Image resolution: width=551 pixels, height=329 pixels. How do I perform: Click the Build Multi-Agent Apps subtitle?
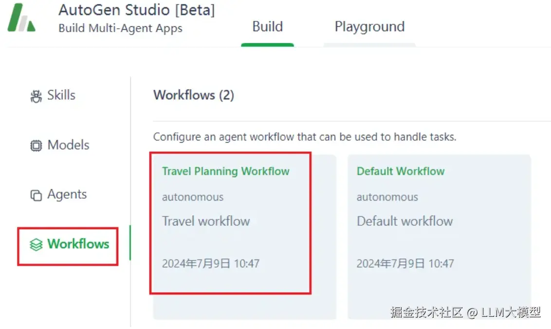(x=121, y=28)
